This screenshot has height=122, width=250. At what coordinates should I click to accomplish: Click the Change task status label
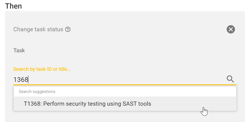38,29
